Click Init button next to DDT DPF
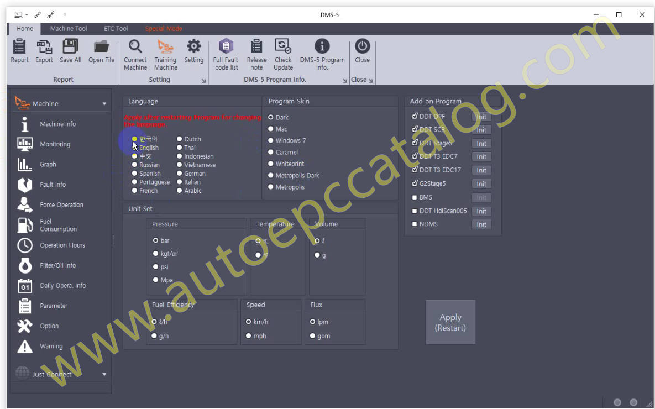The width and height of the screenshot is (655, 409). pyautogui.click(x=481, y=117)
